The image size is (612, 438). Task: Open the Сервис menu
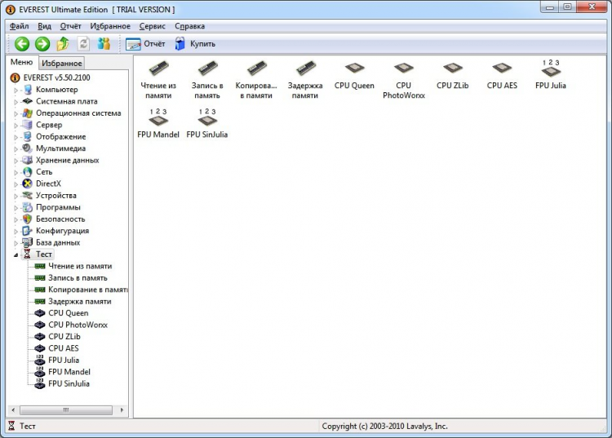pyautogui.click(x=153, y=26)
